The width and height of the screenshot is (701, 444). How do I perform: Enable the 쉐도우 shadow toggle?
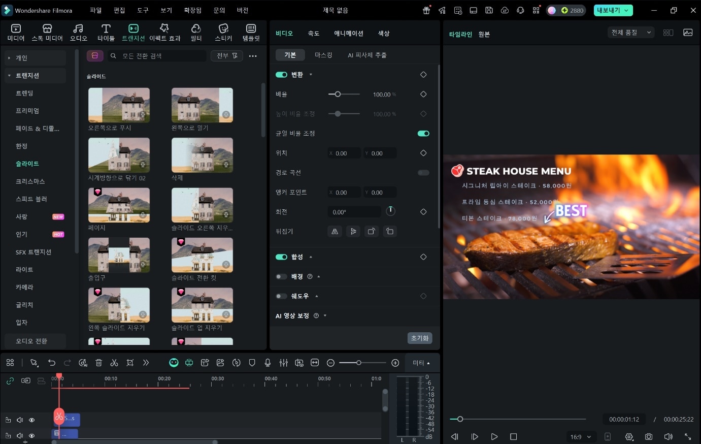pos(281,296)
